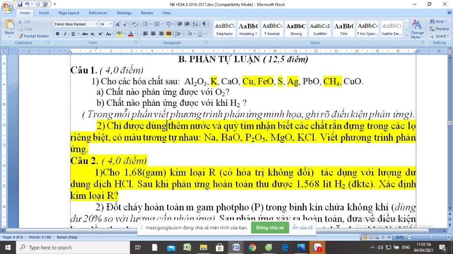Screen dimensions: 453x254
Task: Open the Page Layout tab
Action: click(x=69, y=13)
